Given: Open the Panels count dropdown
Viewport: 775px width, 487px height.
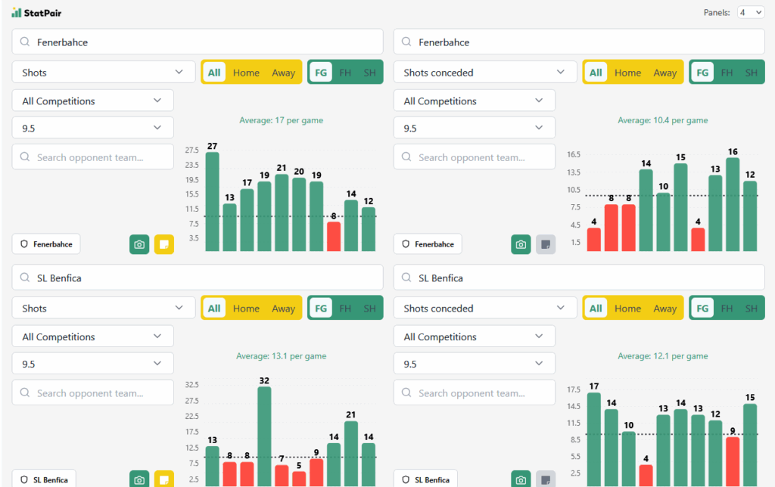Looking at the screenshot, I should pos(751,12).
